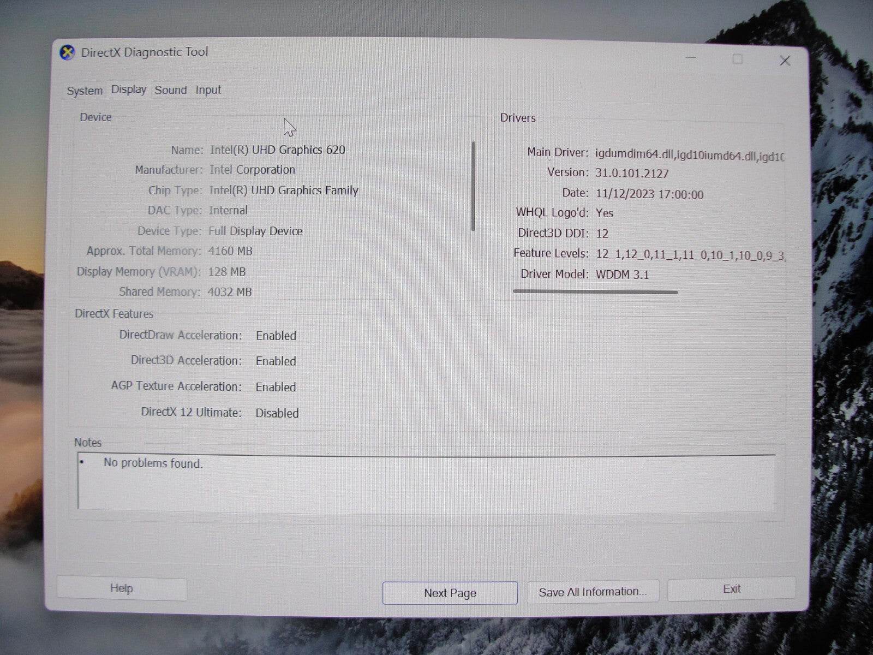Image resolution: width=873 pixels, height=655 pixels.
Task: Click the driver Version 31.0.101.2127 text
Action: [x=632, y=174]
